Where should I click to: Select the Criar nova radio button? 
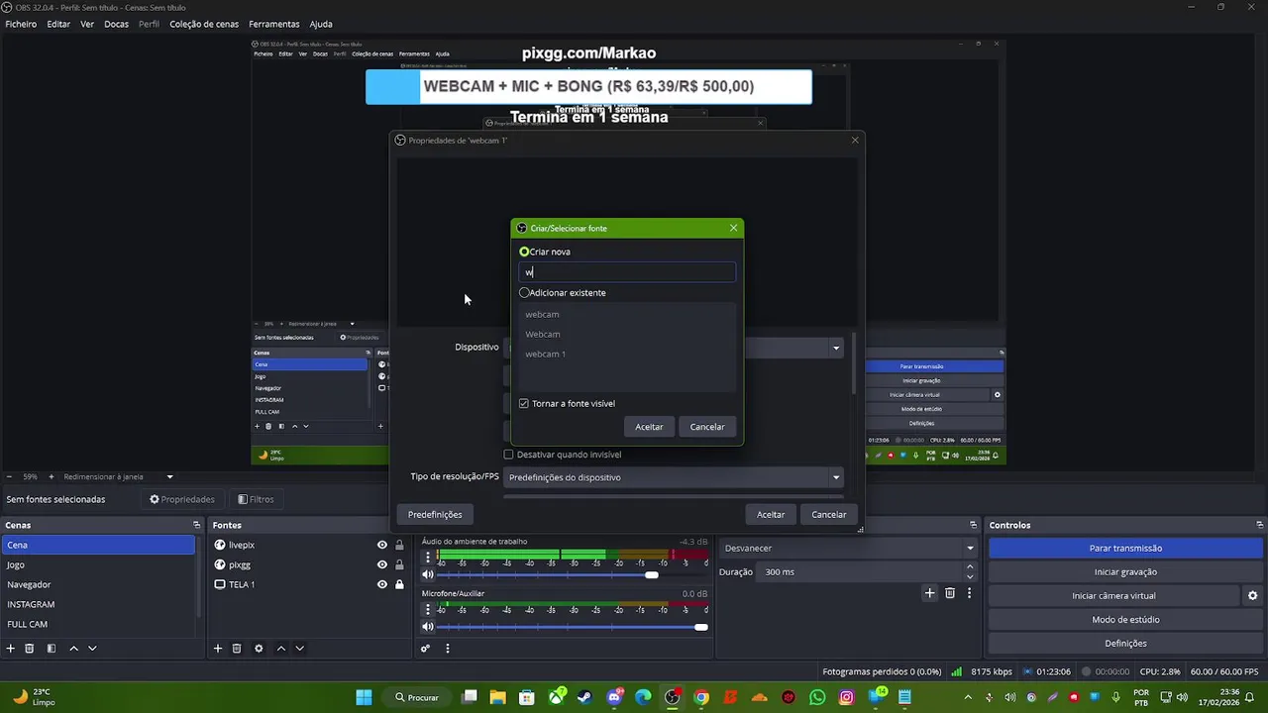tap(524, 252)
